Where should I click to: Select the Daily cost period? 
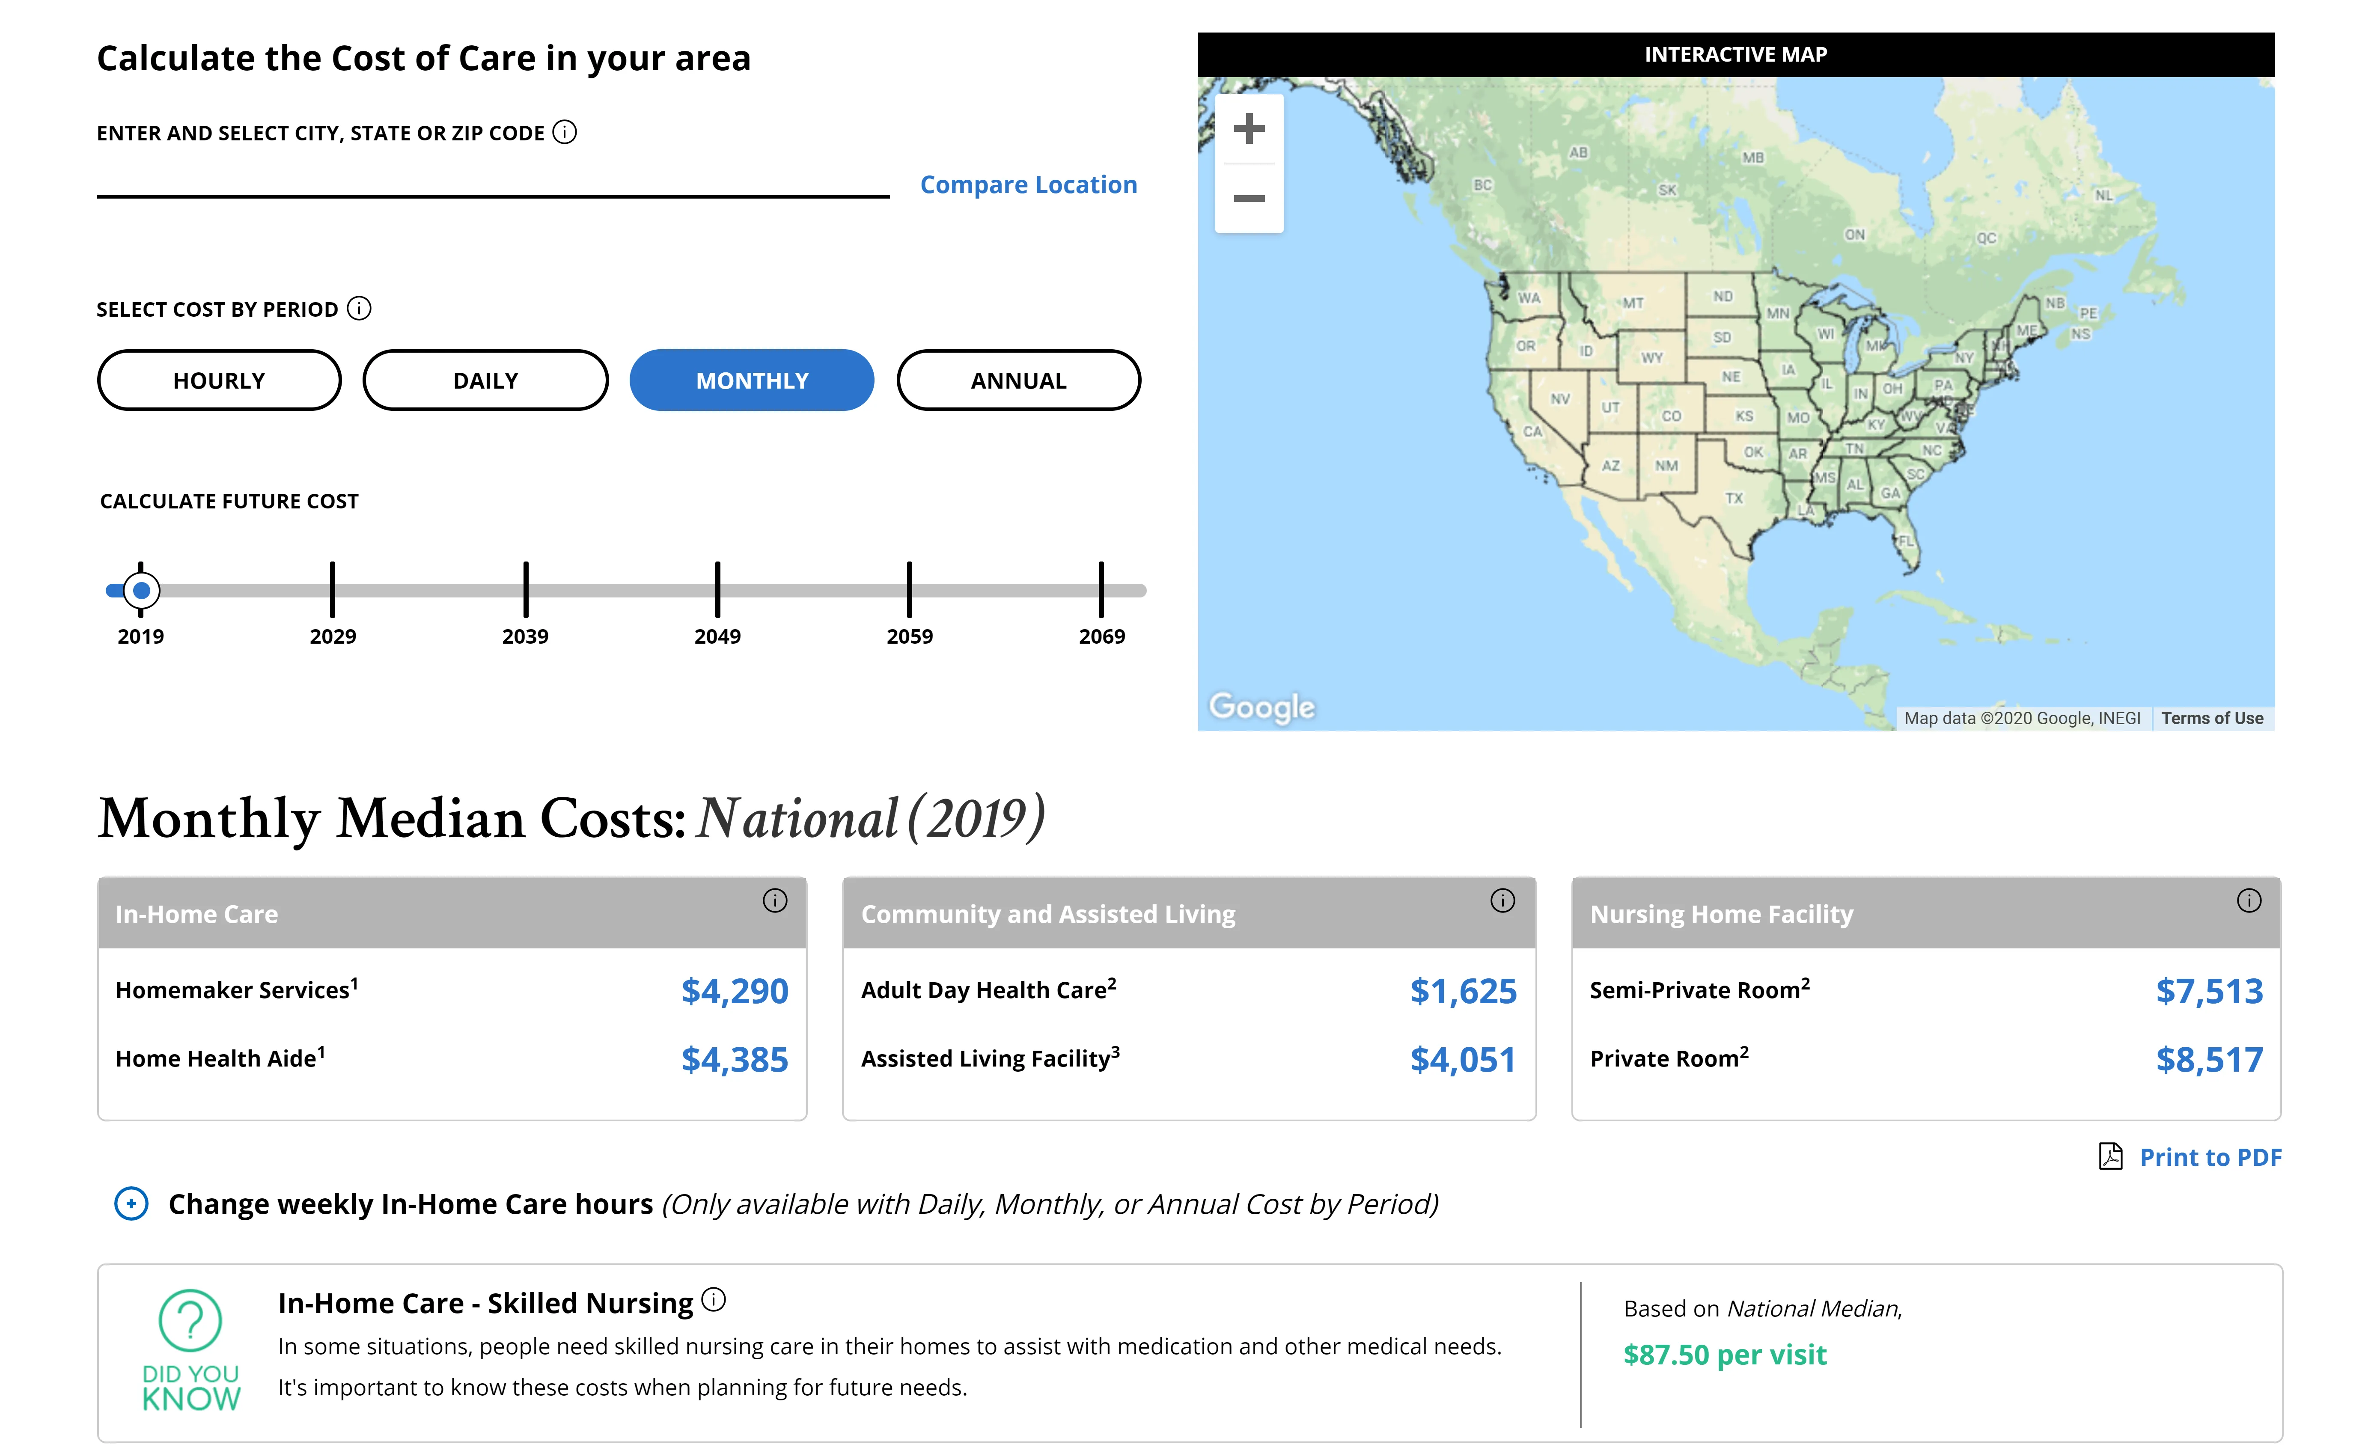(x=486, y=380)
